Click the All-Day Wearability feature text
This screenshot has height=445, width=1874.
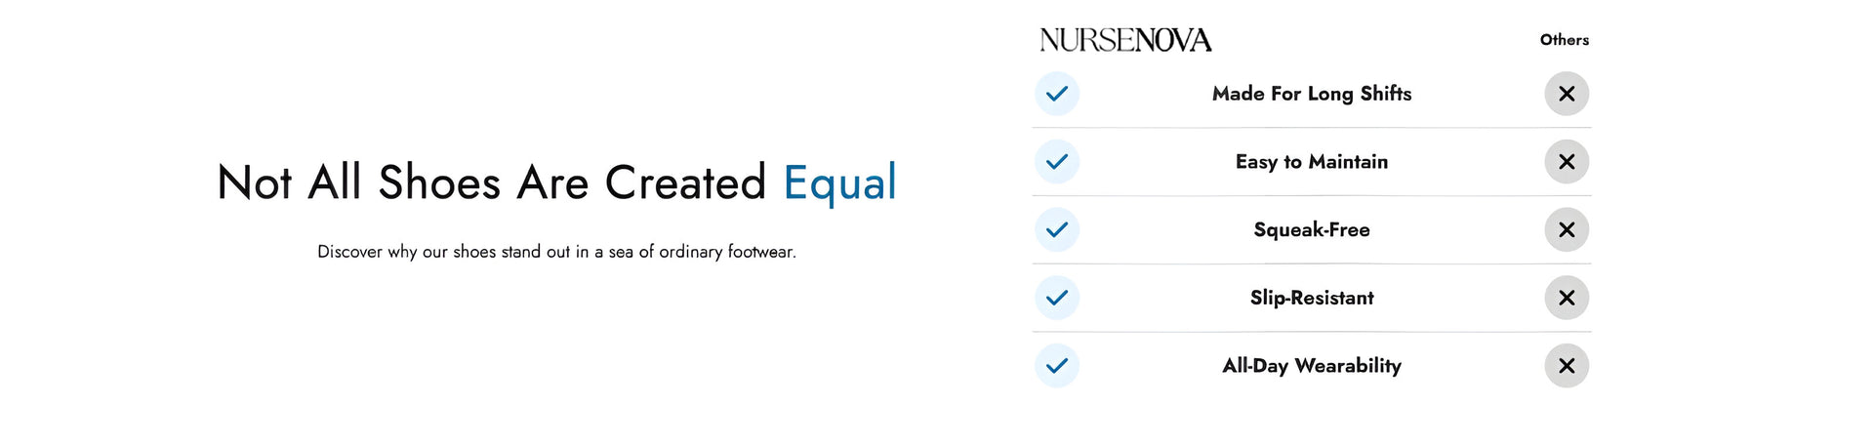coord(1311,366)
